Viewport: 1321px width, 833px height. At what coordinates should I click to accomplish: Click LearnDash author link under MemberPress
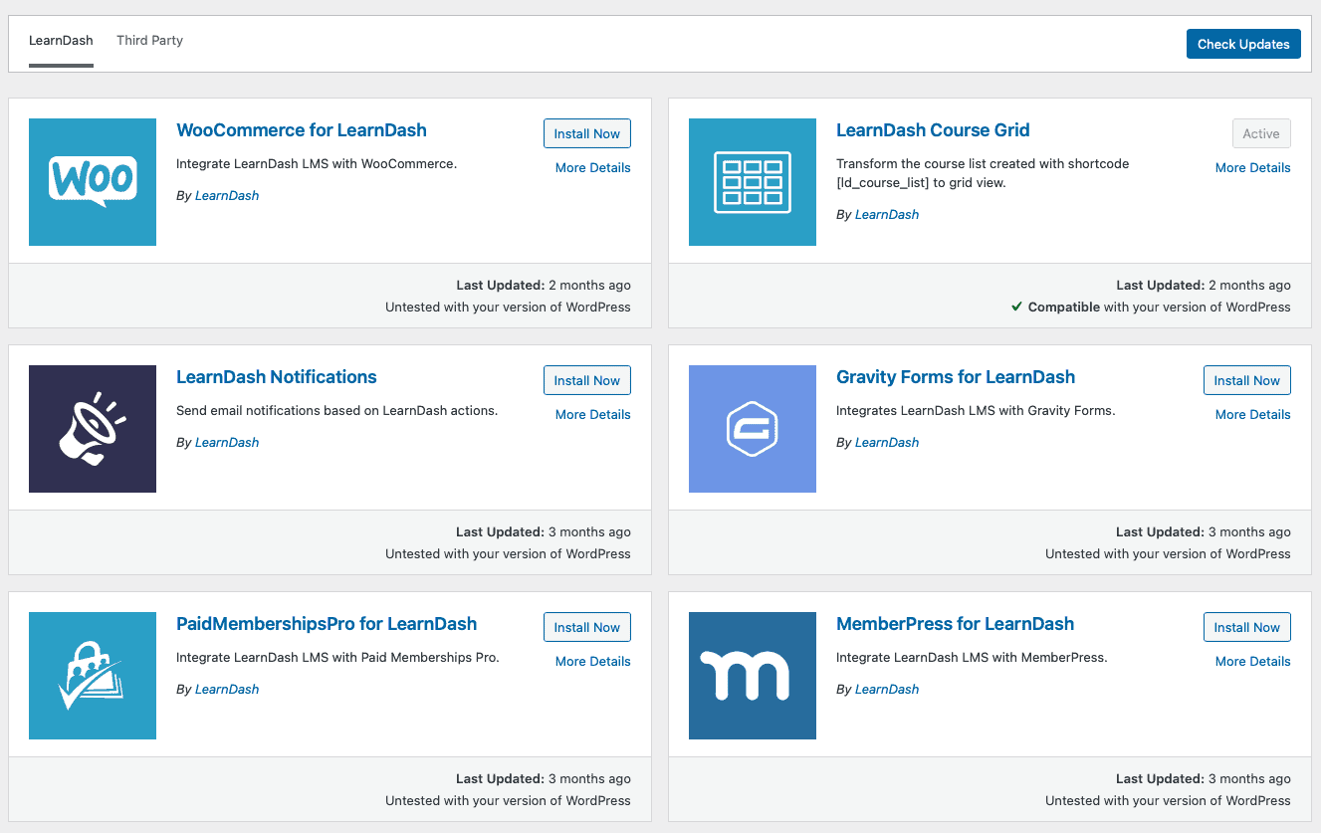[x=887, y=689]
